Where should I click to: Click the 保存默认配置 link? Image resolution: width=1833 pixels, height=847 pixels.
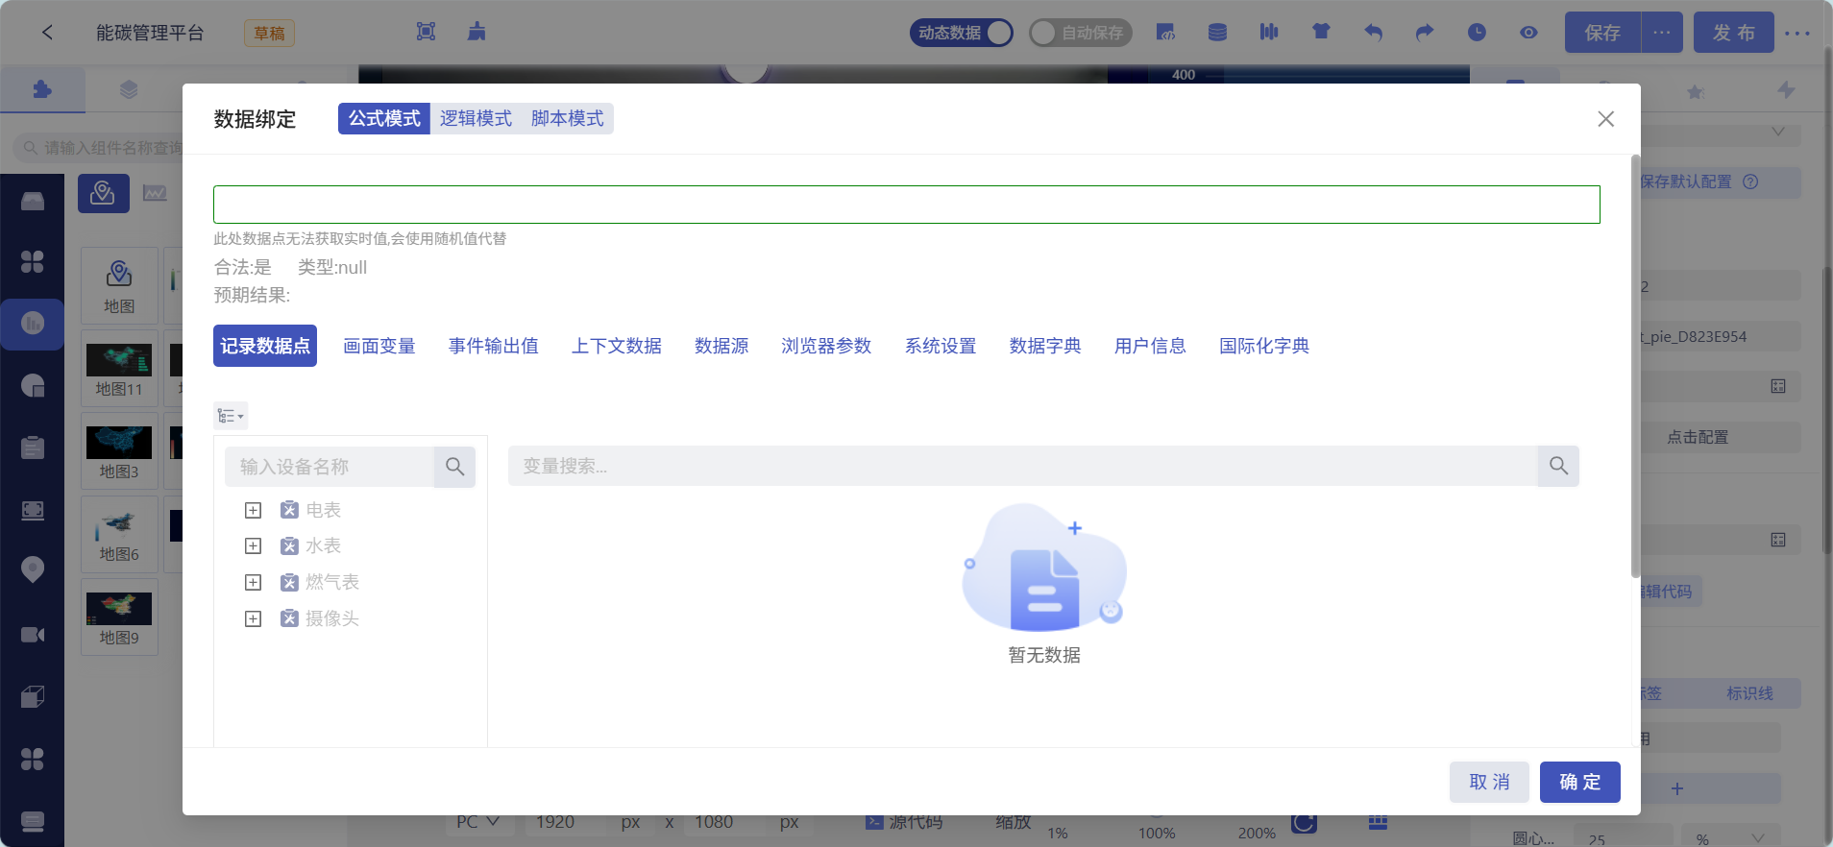click(1686, 181)
